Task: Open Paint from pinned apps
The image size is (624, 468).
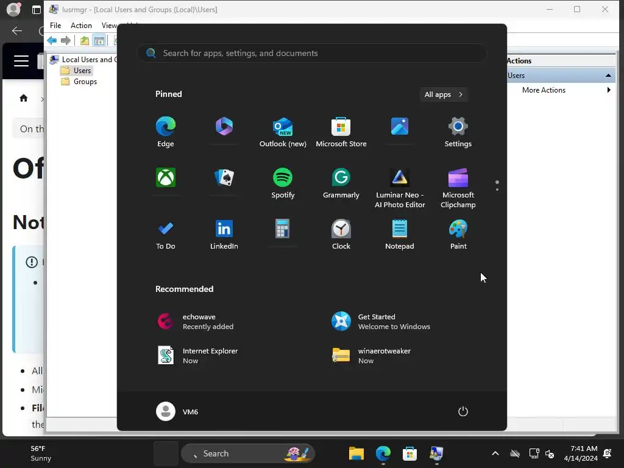Action: click(x=458, y=235)
